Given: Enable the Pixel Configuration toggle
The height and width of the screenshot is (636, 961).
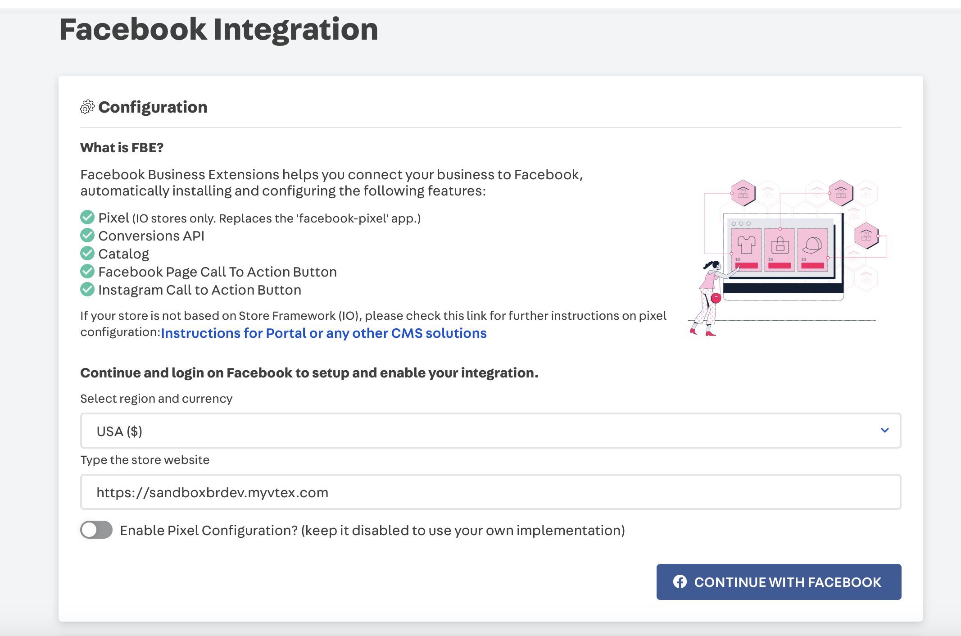Looking at the screenshot, I should 96,530.
